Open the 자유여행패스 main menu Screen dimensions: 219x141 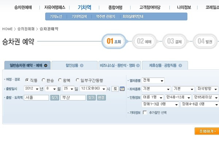tap(55, 7)
